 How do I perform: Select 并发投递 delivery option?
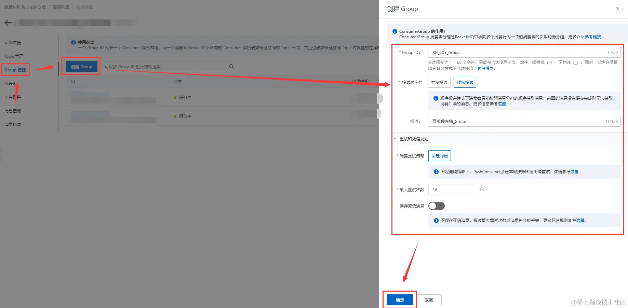tap(439, 82)
